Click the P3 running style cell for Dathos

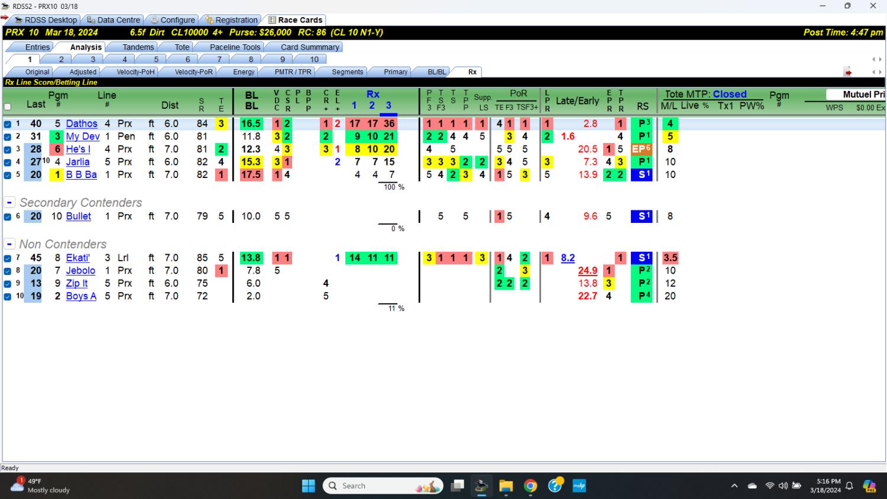[642, 124]
